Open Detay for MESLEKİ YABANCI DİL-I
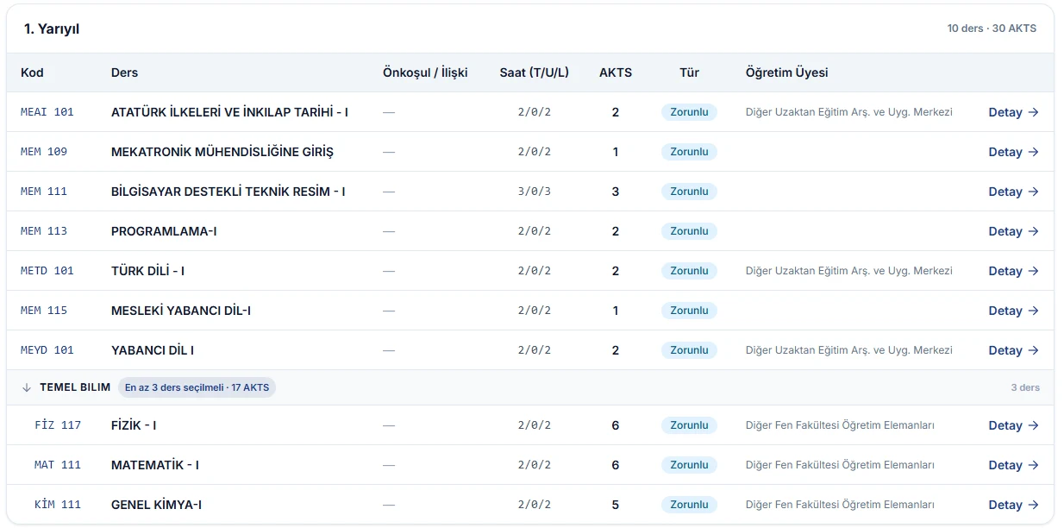1064x528 pixels. [x=1013, y=311]
